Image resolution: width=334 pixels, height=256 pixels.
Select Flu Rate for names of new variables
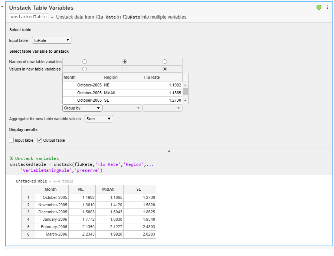click(165, 62)
